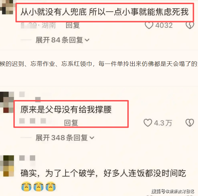
Task: Click the chevron next to 84条回复
Action: point(87,40)
